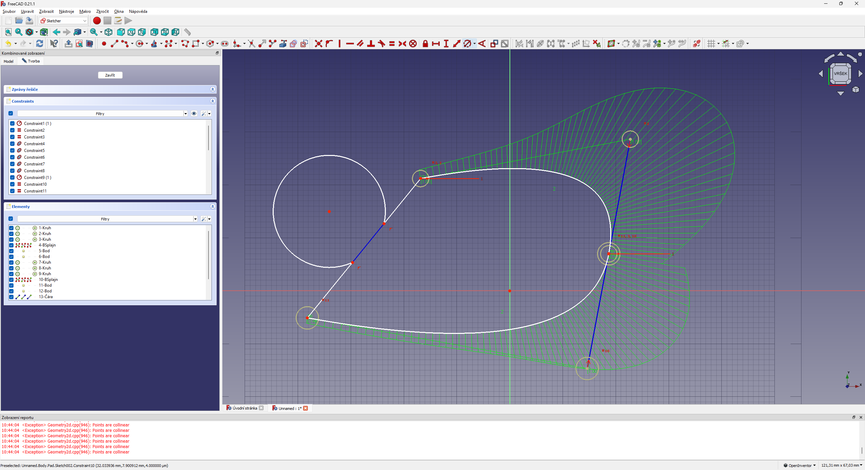The width and height of the screenshot is (865, 470).
Task: Uncheck the 4-BSplajn element checkbox
Action: point(11,245)
